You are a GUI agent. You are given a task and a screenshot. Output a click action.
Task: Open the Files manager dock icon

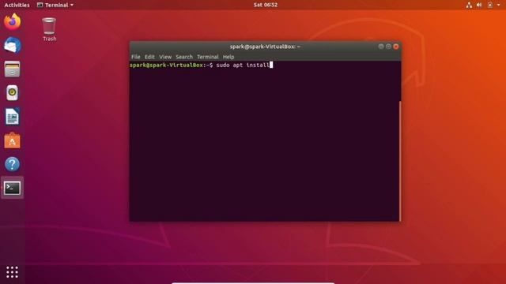tap(13, 69)
